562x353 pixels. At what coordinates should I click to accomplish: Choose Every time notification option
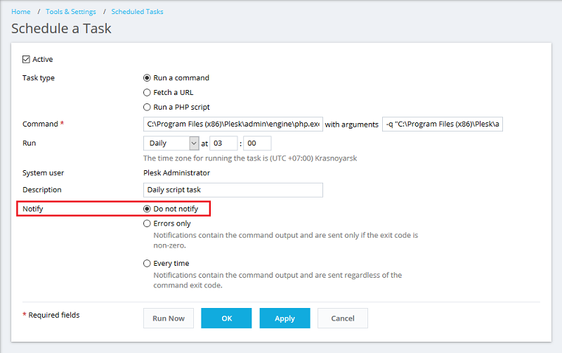(147, 263)
